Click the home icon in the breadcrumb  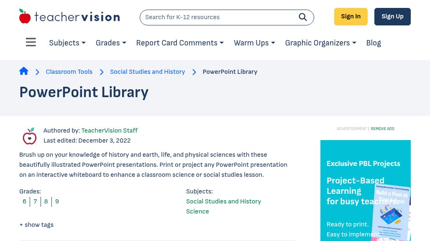click(x=24, y=71)
